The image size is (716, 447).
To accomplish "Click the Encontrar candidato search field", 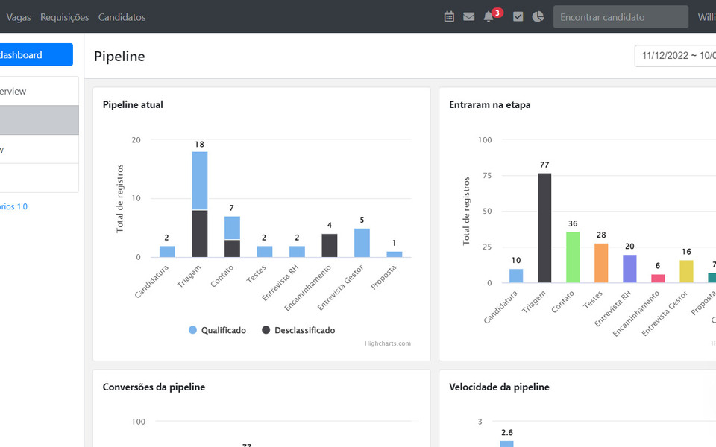I will click(x=621, y=17).
